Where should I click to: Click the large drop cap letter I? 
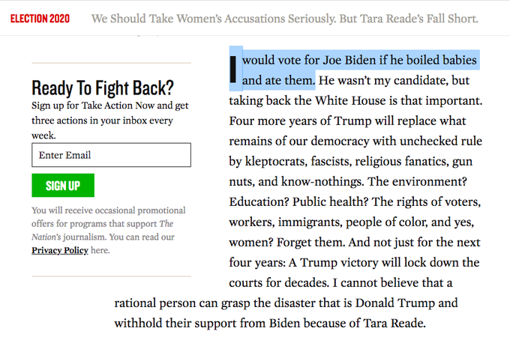pyautogui.click(x=233, y=69)
